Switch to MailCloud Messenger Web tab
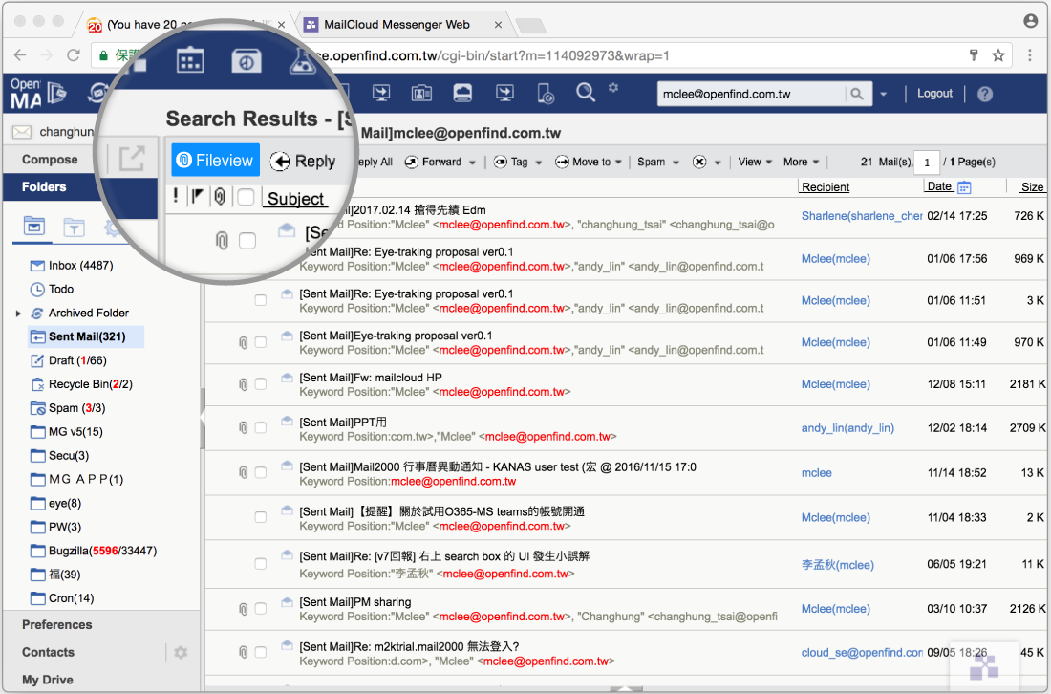1051x694 pixels. coord(399,25)
